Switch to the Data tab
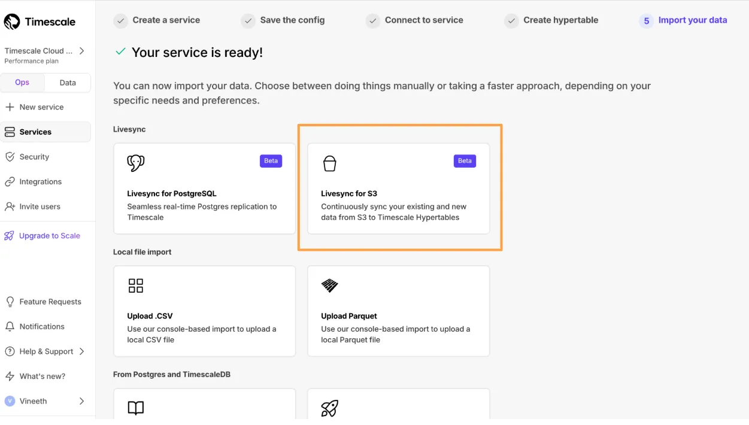Image resolution: width=749 pixels, height=425 pixels. [x=68, y=83]
